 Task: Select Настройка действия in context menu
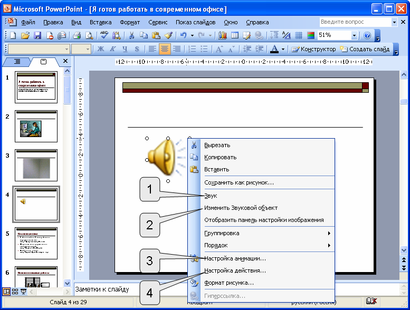click(262, 270)
